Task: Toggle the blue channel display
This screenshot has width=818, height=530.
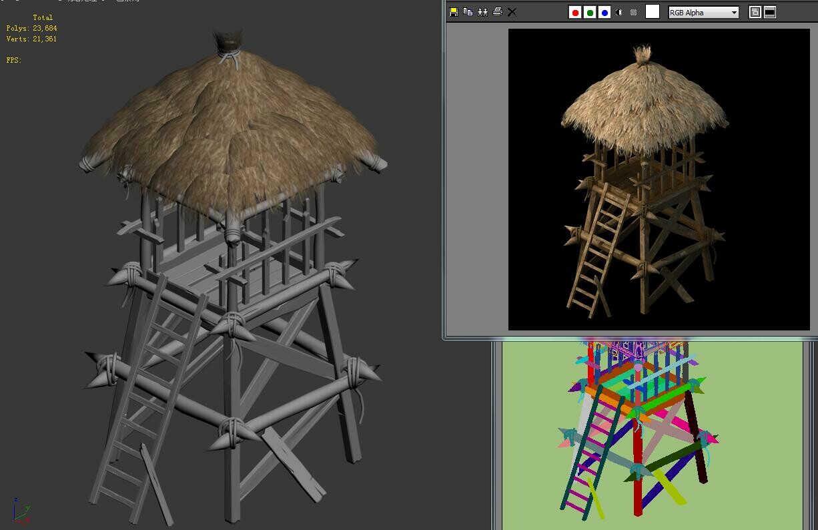Action: 604,11
